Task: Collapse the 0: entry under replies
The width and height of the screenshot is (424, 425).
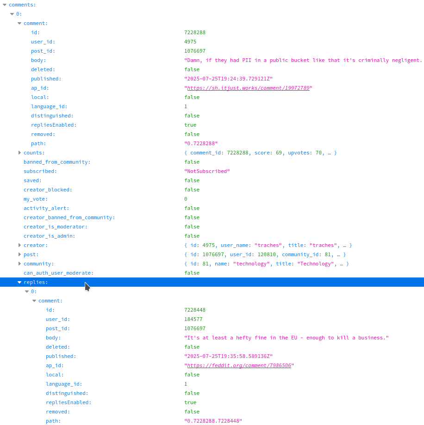Action: tap(27, 291)
